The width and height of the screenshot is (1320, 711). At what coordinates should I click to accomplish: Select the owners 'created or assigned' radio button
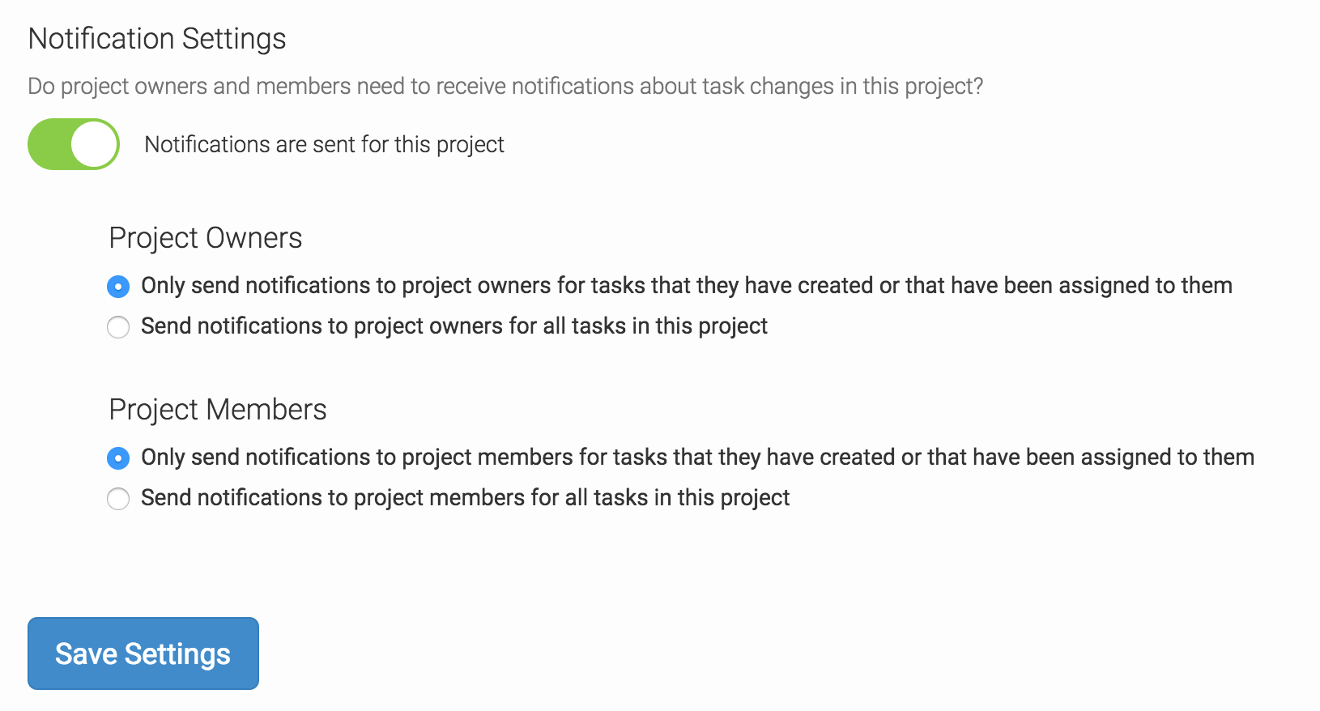[x=118, y=287]
